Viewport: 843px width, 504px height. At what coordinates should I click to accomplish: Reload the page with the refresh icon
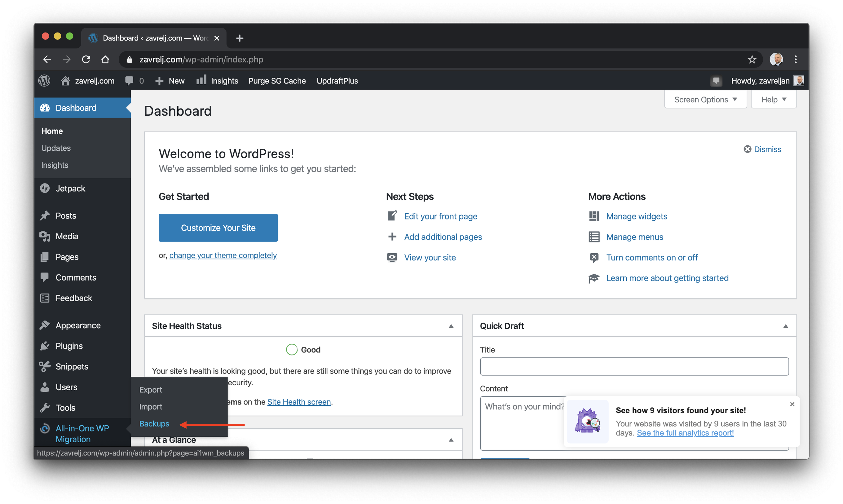pyautogui.click(x=86, y=60)
